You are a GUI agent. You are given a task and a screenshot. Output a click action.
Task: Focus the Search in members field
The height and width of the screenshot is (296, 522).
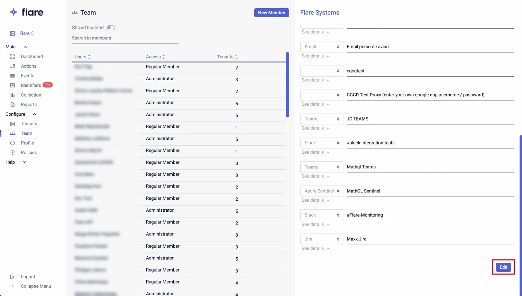pos(125,38)
